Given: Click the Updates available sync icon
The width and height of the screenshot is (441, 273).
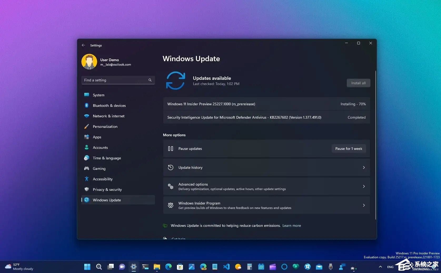Looking at the screenshot, I should [x=176, y=81].
